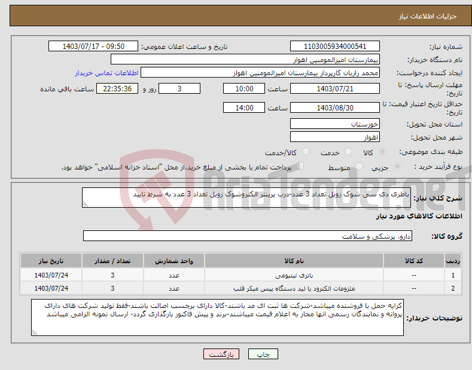This screenshot has height=370, width=472.
Task: Click the unit cell عدد in row 2
Action: tap(174, 288)
